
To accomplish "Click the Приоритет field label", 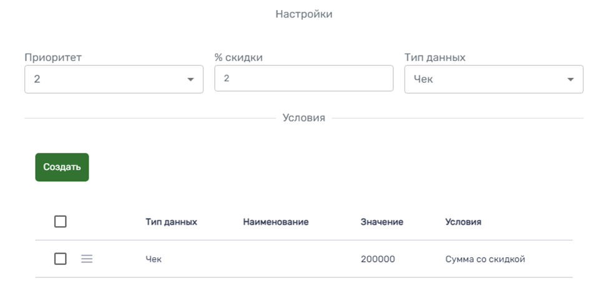I will [53, 58].
